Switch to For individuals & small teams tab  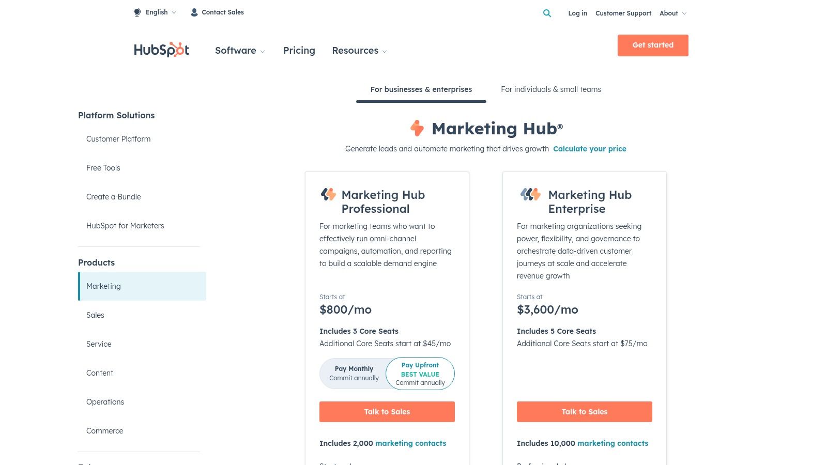(x=551, y=89)
